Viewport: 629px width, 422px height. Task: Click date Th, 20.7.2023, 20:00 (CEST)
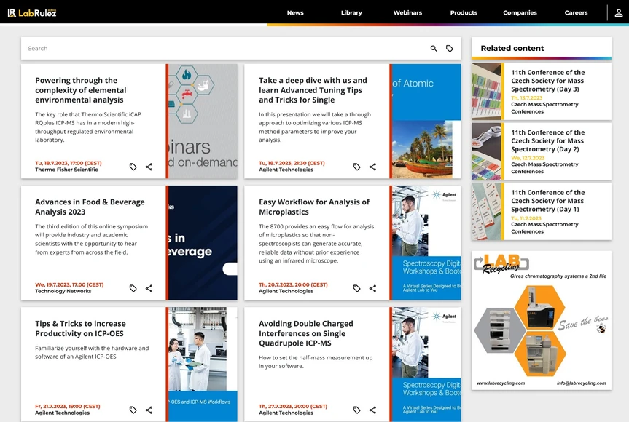[x=293, y=285]
